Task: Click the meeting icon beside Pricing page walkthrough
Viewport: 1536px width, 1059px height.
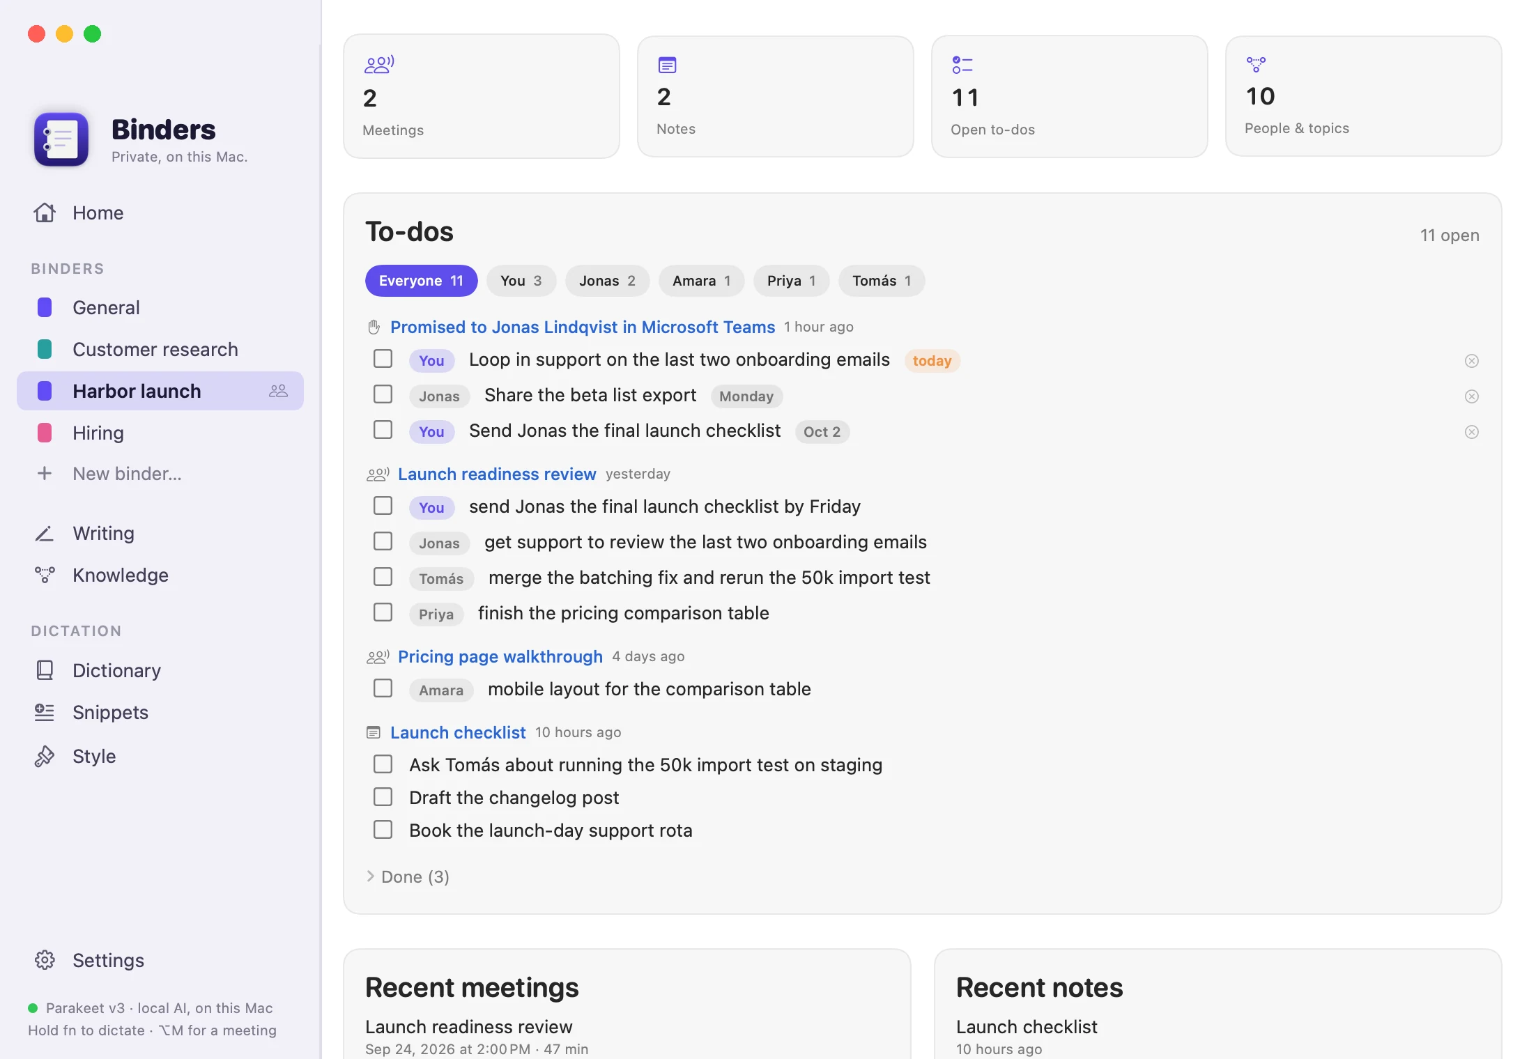Action: [378, 657]
